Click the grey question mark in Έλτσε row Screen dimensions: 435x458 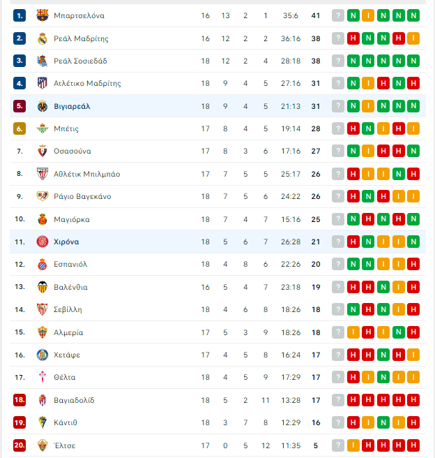tap(338, 445)
